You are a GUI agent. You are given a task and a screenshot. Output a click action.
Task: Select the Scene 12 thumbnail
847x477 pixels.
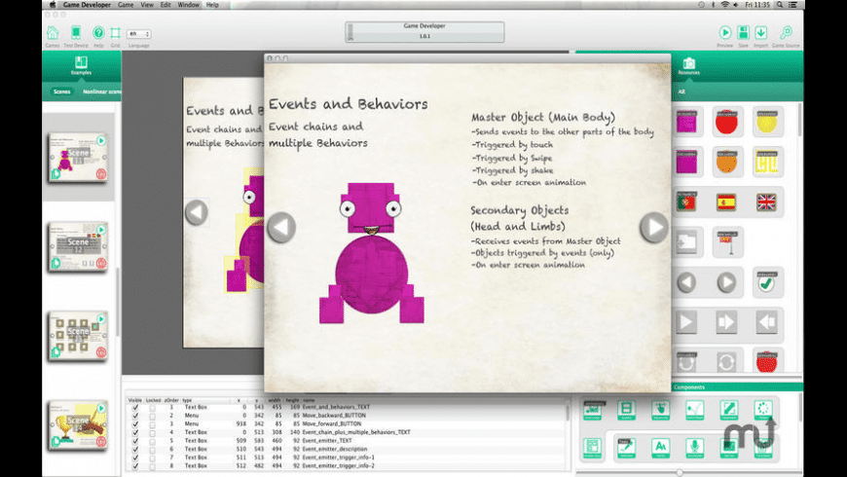80,244
